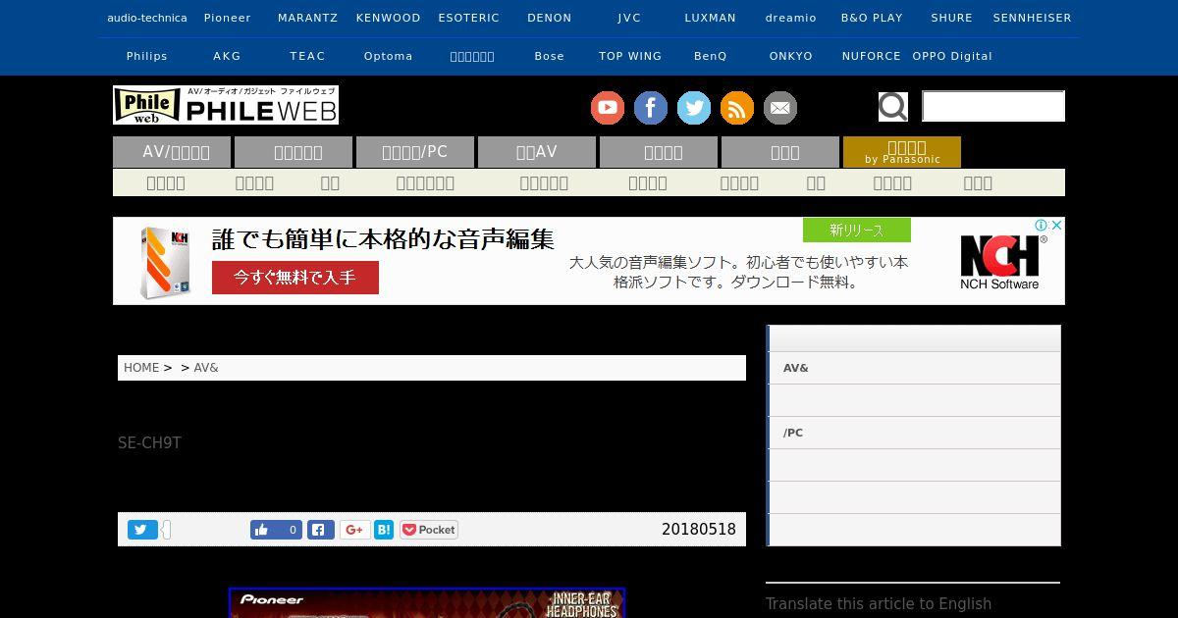Open the B&O PLAY brand link
The image size is (1178, 618).
pos(872,18)
